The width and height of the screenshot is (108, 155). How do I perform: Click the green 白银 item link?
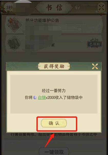point(42,98)
